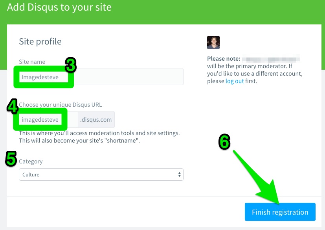Click the Choose your unique Disqus URL label

[60, 105]
